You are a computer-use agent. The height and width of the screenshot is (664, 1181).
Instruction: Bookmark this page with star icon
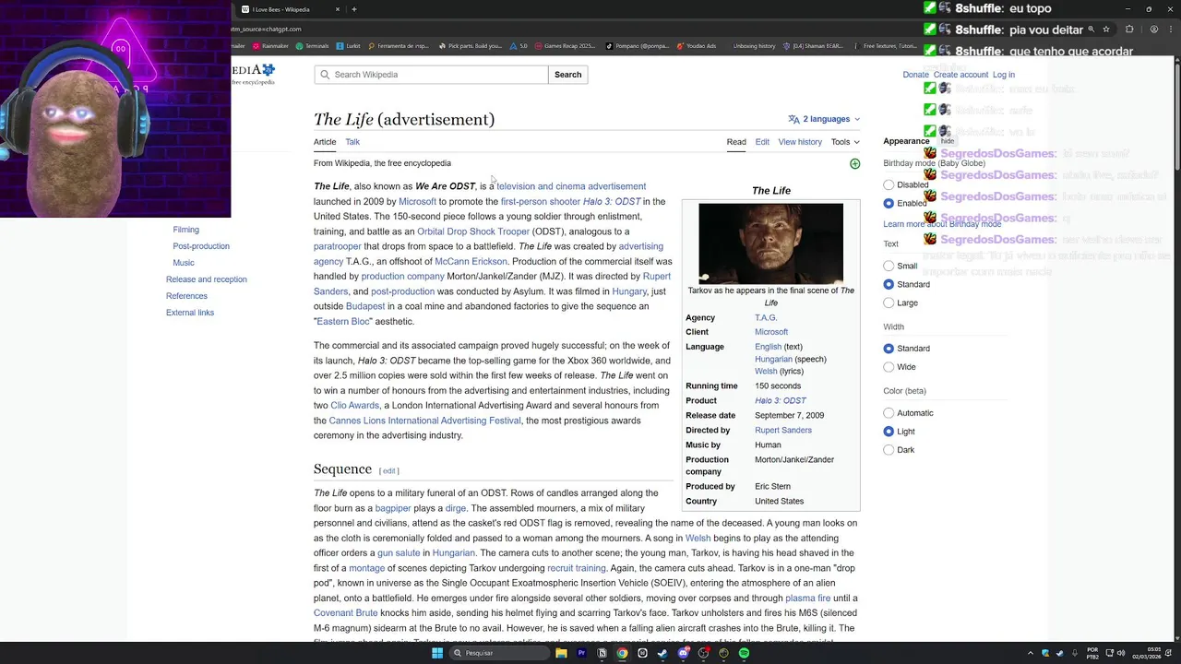tap(1105, 29)
